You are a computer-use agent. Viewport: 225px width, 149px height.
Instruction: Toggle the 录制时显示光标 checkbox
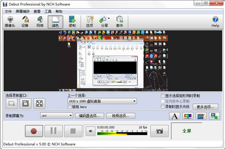(x=163, y=106)
